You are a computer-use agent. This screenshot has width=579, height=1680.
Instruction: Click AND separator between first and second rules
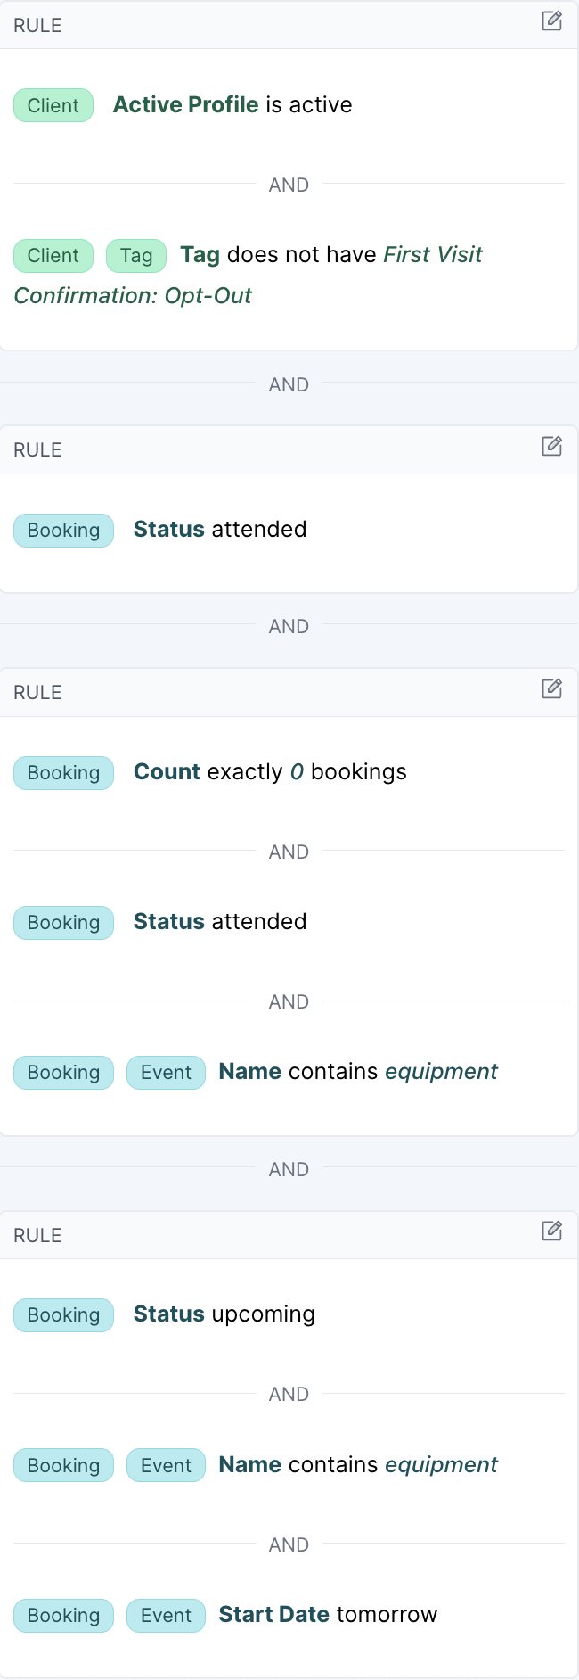coord(289,385)
